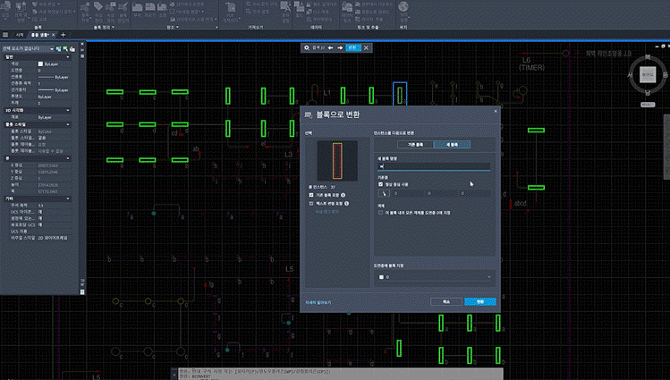Close the search toolbar with X

tap(366, 47)
